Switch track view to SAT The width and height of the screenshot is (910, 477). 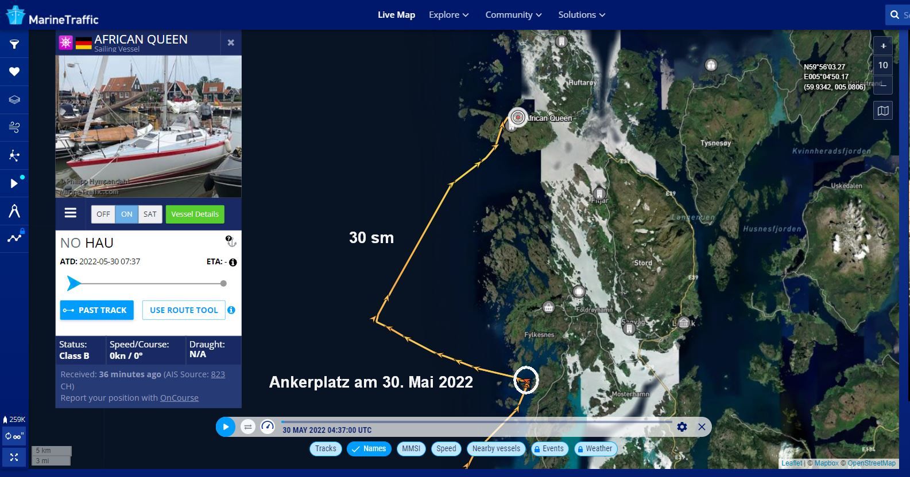(150, 214)
